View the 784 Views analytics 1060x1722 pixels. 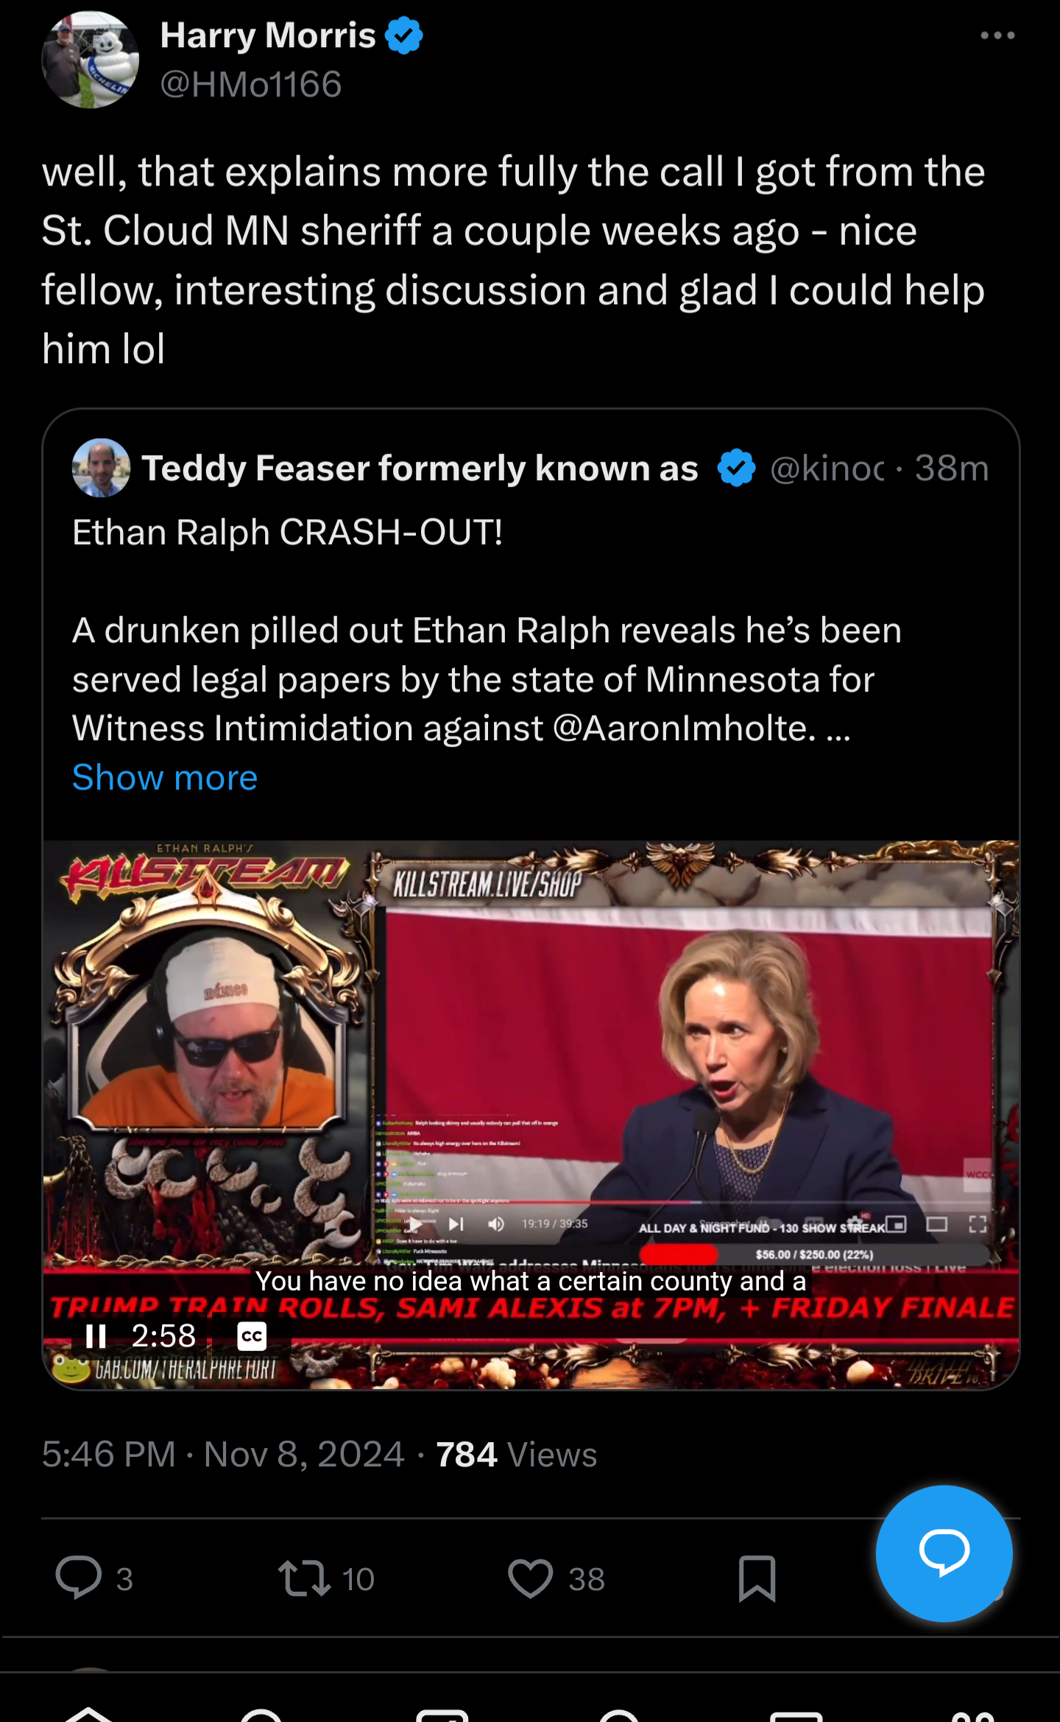(516, 1455)
